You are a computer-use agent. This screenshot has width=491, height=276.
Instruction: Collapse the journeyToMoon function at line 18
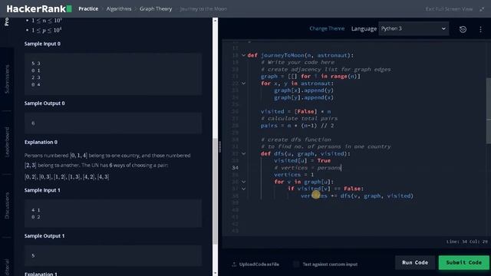click(x=243, y=55)
